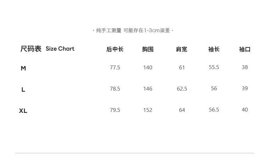The height and width of the screenshot is (160, 266).
Task: Select the 79.5 back length value
Action: click(115, 110)
